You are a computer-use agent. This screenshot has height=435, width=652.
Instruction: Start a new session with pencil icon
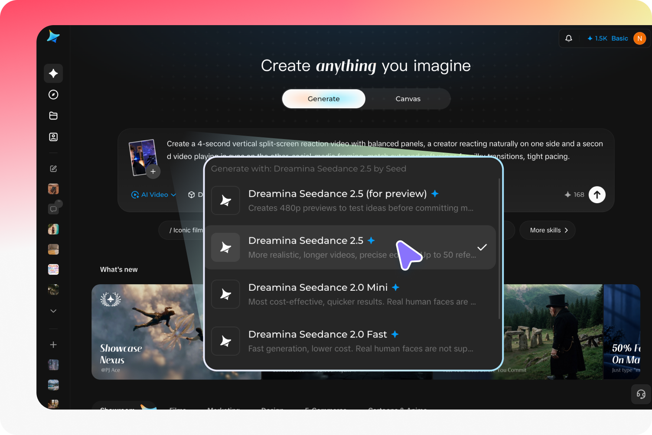coord(53,169)
